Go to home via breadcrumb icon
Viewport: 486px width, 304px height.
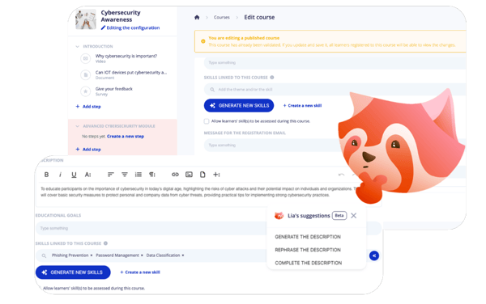click(x=197, y=17)
